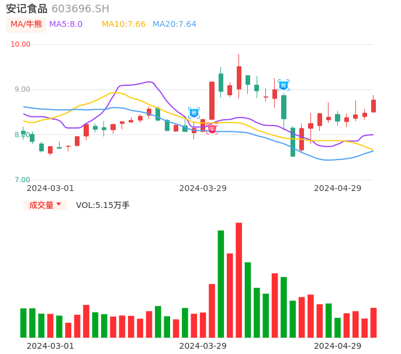Toggle the MA20 legend label
401x354 pixels.
coord(174,25)
